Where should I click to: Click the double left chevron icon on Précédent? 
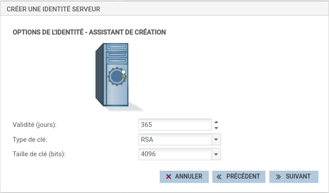pos(220,177)
